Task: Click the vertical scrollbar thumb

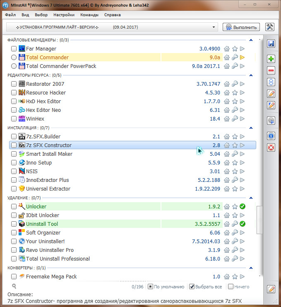Action: coord(259,220)
